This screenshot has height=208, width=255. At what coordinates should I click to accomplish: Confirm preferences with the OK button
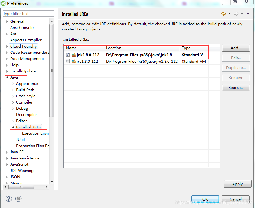click(205, 199)
